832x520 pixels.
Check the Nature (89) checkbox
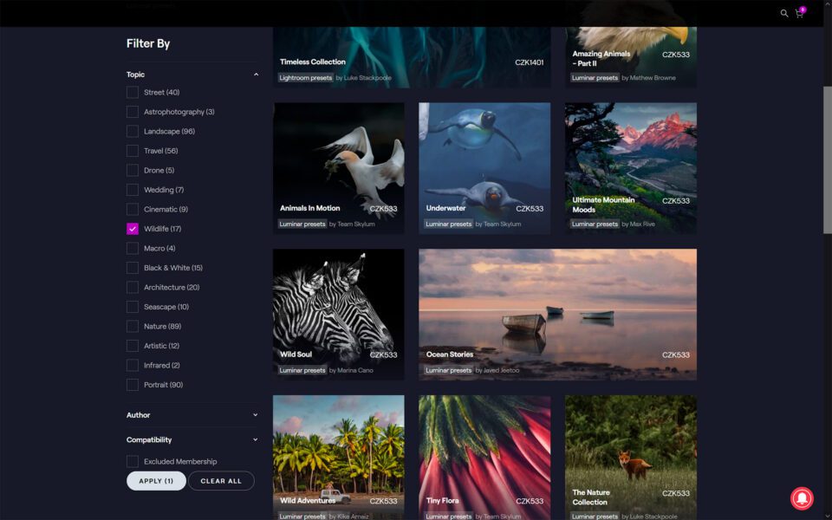click(x=133, y=327)
